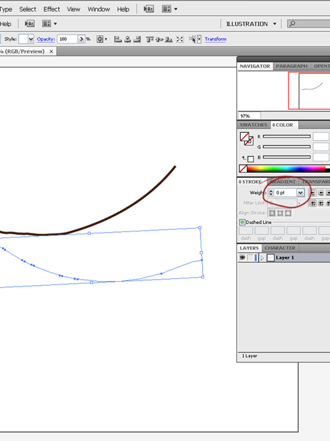Select the Round Cap stroke option
This screenshot has height=441, width=330.
point(321,192)
